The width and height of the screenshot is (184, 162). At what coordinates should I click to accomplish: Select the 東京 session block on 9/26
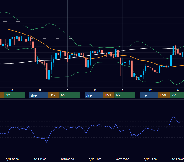pyautogui.click(x=94, y=95)
